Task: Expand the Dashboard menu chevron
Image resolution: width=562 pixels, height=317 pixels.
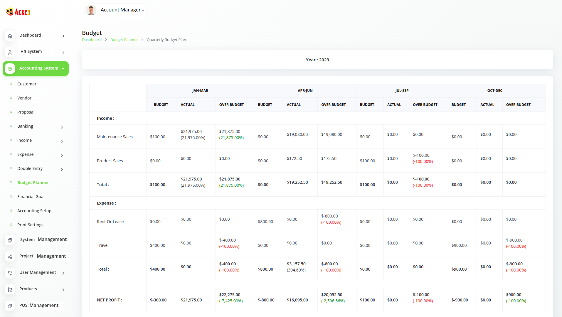Action: [x=63, y=36]
